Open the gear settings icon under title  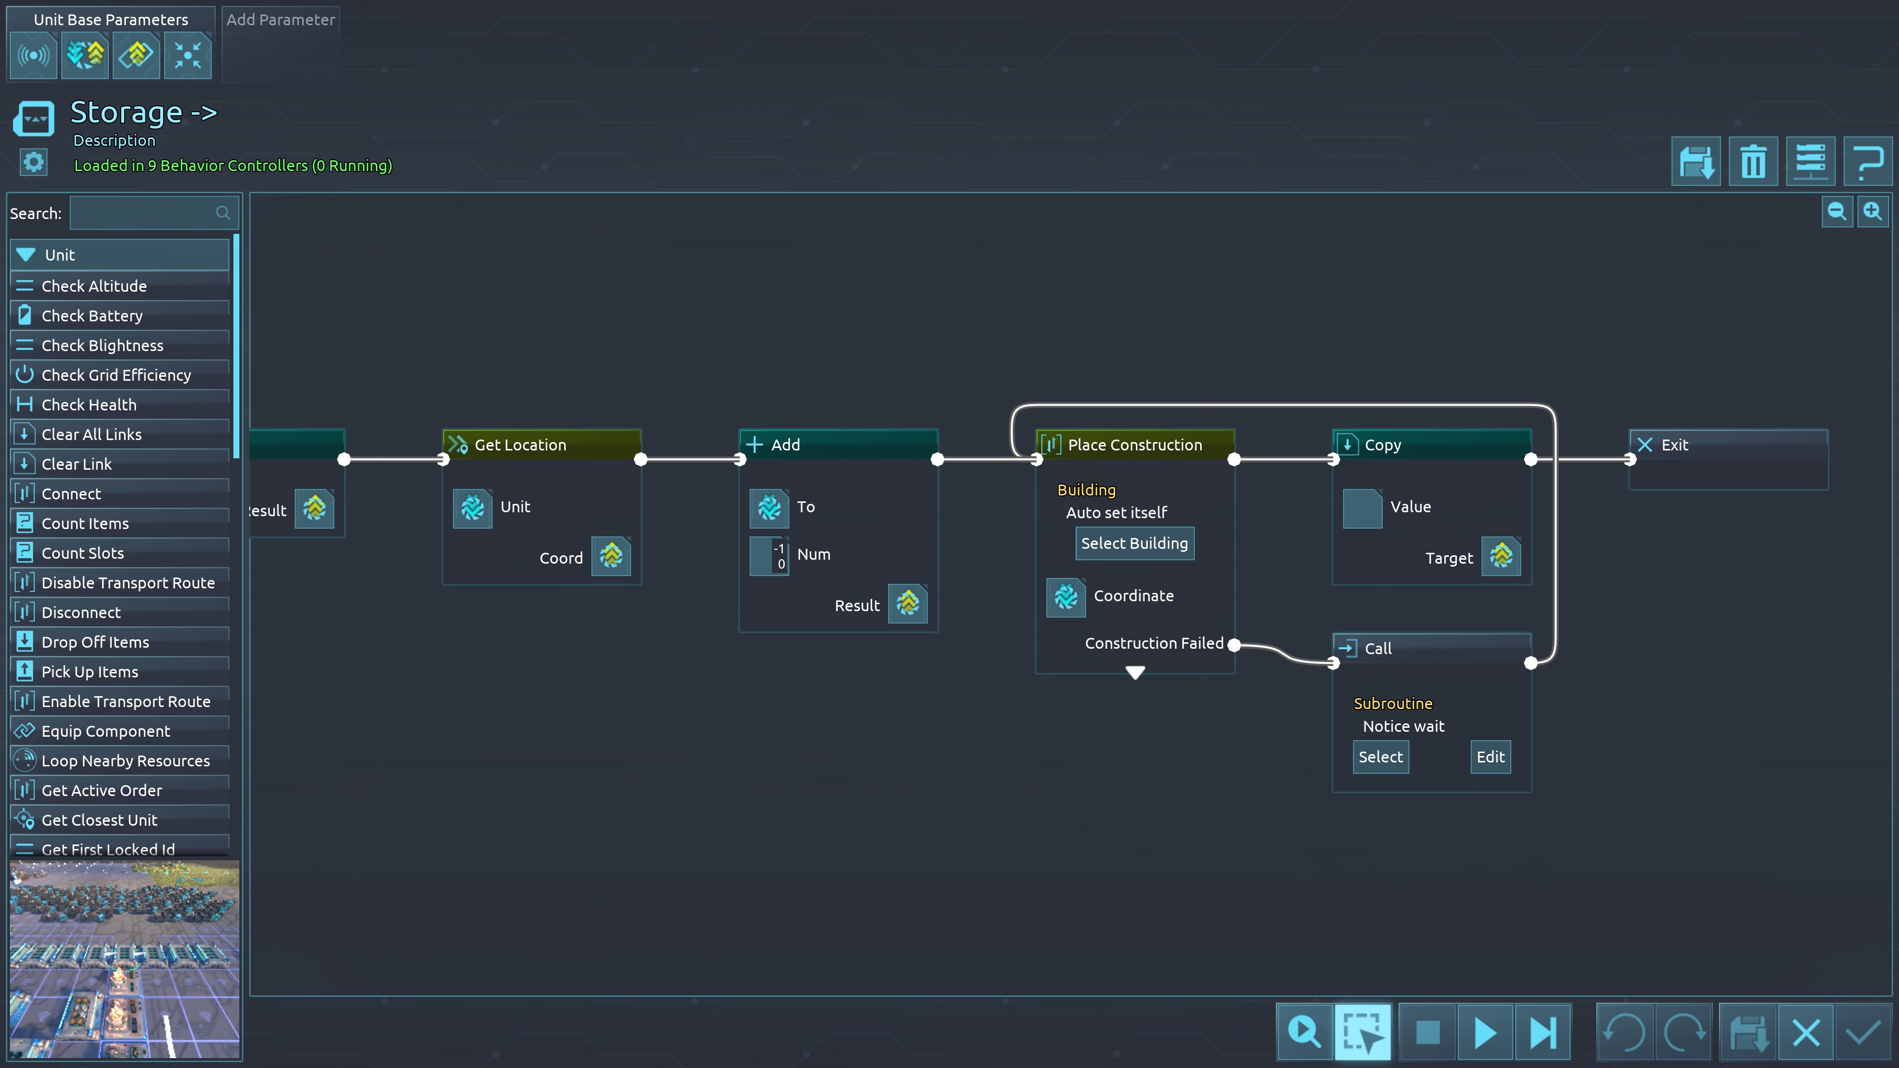click(33, 162)
